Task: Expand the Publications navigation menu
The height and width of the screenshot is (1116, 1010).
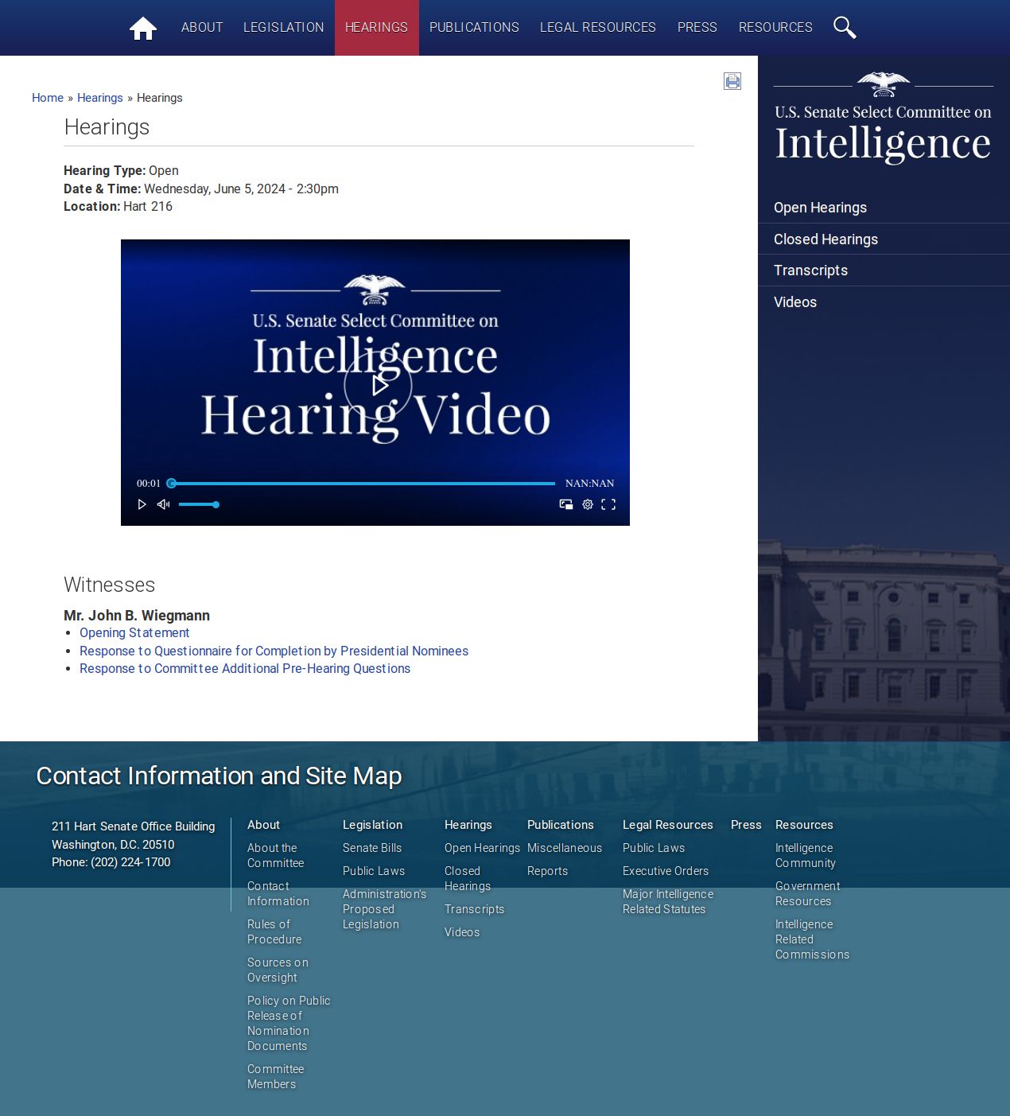Action: pos(474,28)
